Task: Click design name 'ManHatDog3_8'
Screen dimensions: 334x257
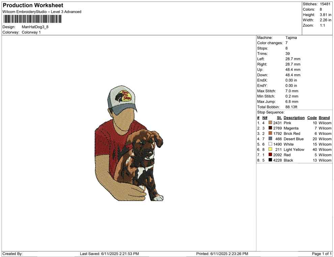Action: tap(35, 27)
